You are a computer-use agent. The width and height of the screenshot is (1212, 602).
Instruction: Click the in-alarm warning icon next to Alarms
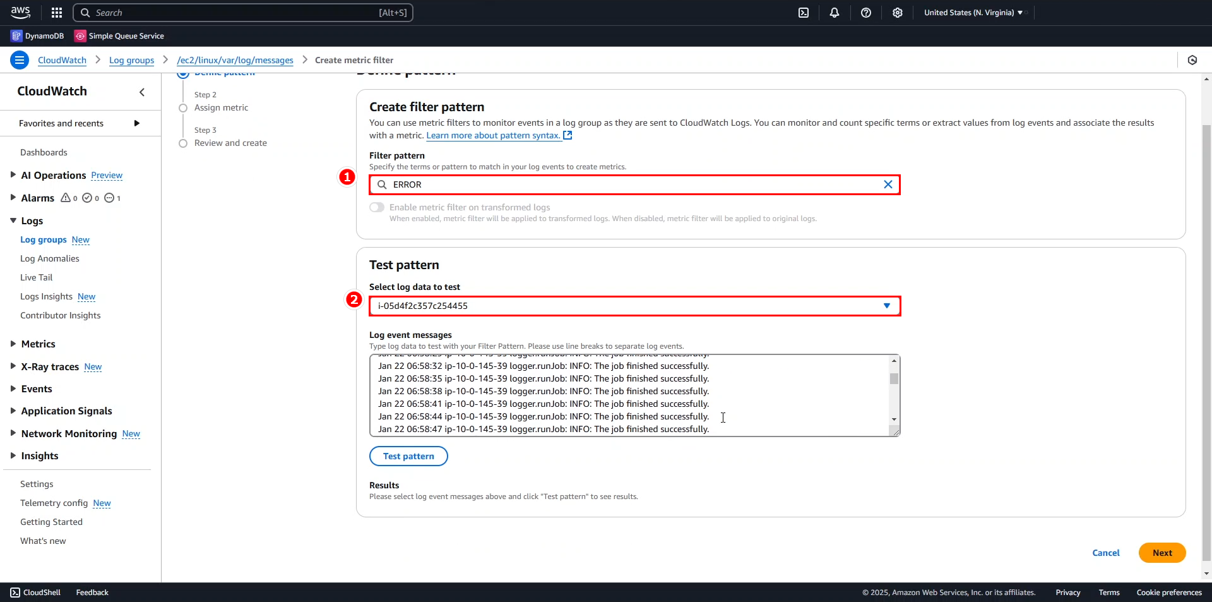point(66,198)
